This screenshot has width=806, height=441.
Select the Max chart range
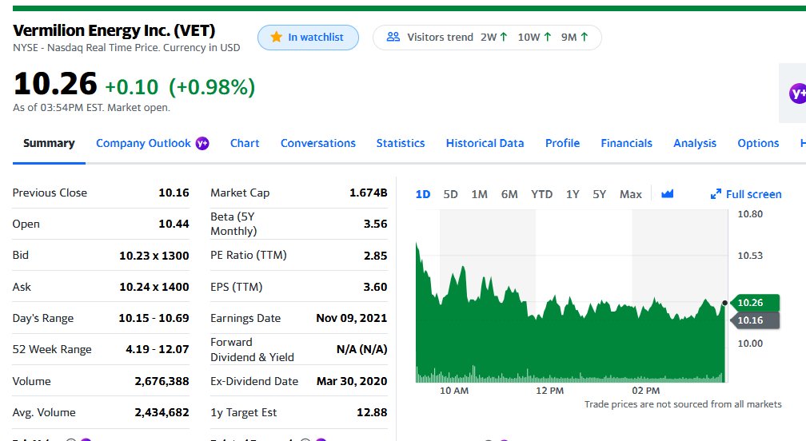point(631,195)
